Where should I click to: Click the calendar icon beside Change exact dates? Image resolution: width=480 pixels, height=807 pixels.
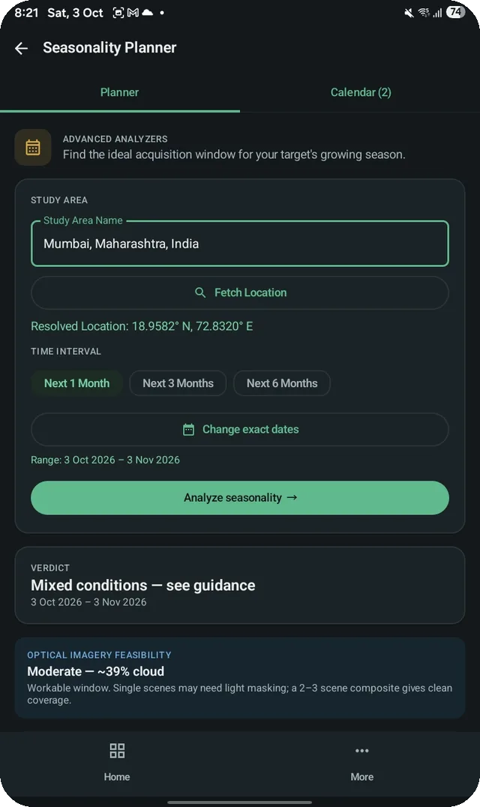tap(189, 429)
